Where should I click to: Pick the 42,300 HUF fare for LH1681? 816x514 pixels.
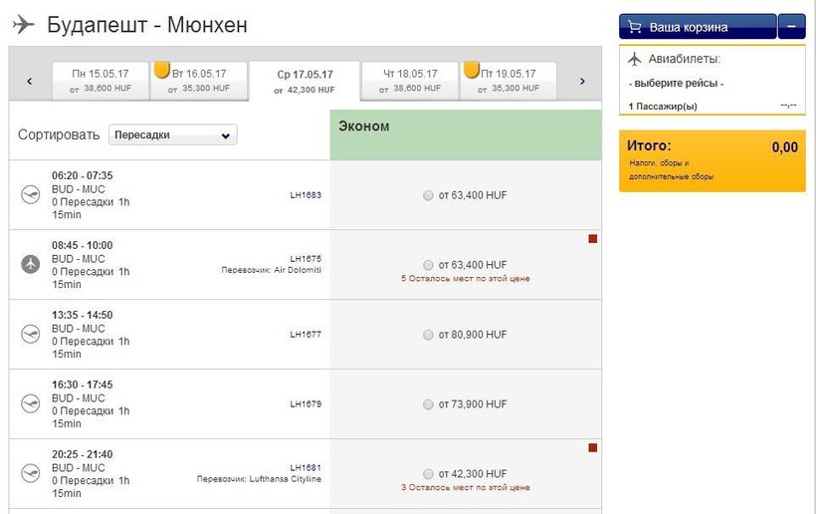(428, 474)
